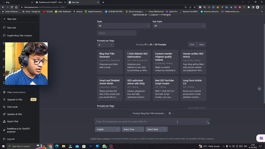This screenshot has width=265, height=149.
Task: Click the Windows Start button
Action: coord(3,146)
